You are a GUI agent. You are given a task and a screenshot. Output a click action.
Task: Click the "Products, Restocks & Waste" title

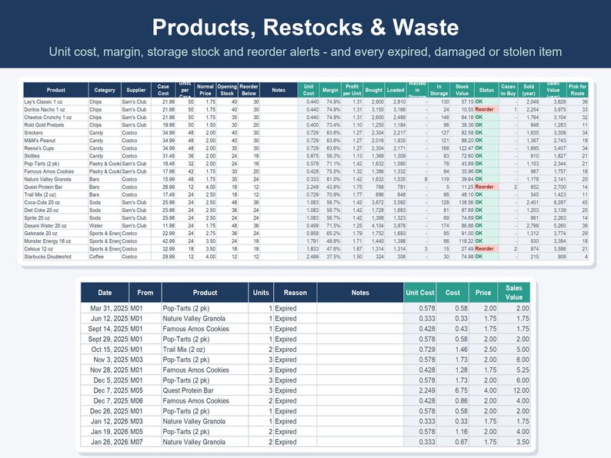(x=305, y=28)
